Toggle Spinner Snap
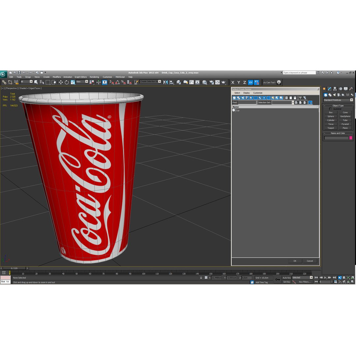 click(x=129, y=82)
